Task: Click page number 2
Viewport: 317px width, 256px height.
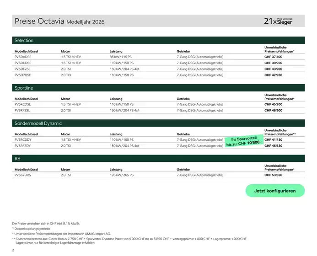Action: 13,250
